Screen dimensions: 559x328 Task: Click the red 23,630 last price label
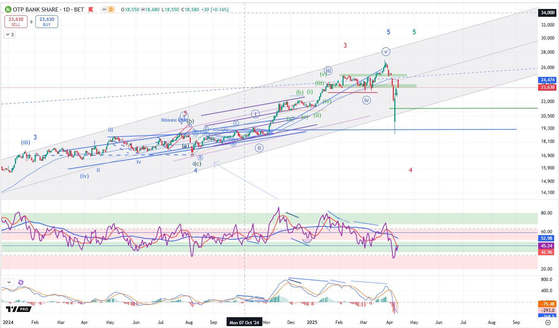point(547,87)
